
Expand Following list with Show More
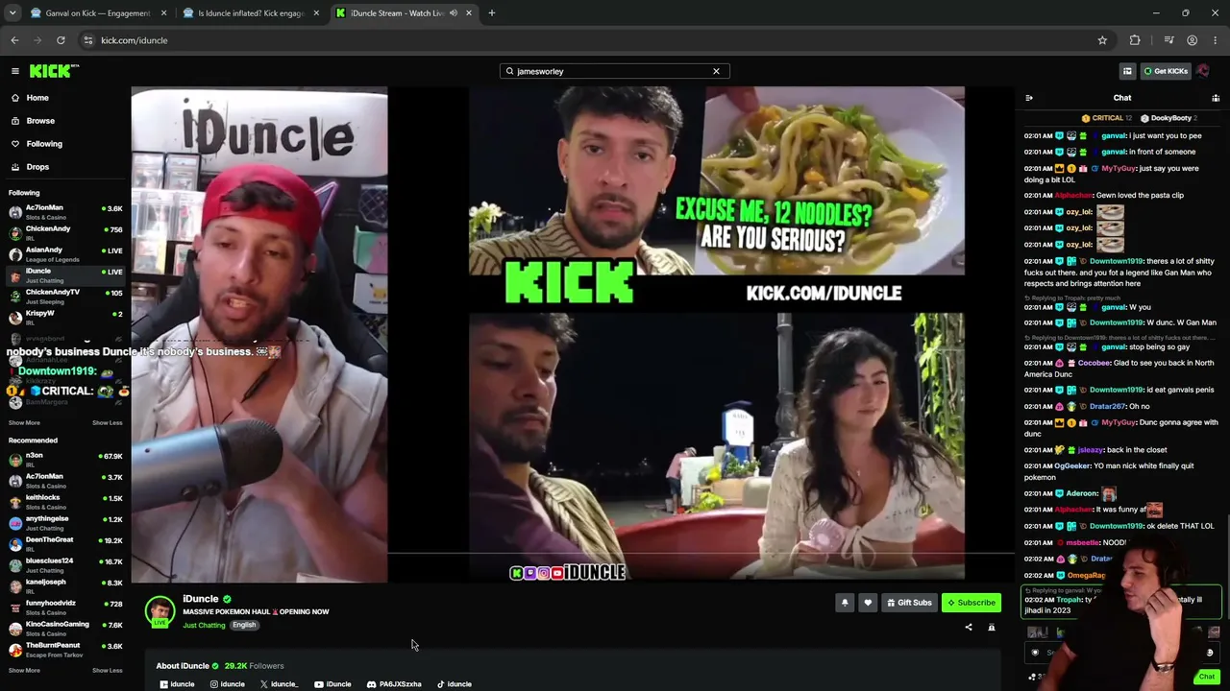click(24, 423)
